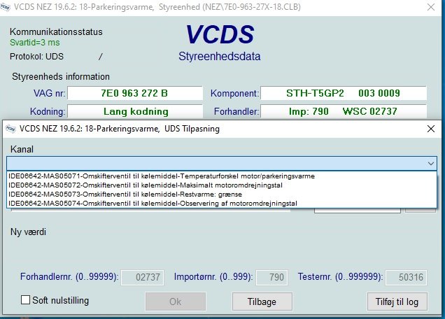Click the Forhandler value Imp: 790 WSC 02737
The height and width of the screenshot is (319, 445).
pyautogui.click(x=344, y=111)
